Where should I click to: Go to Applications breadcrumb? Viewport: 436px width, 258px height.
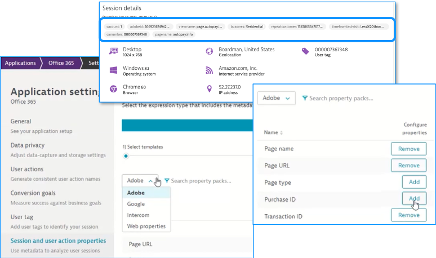[20, 63]
